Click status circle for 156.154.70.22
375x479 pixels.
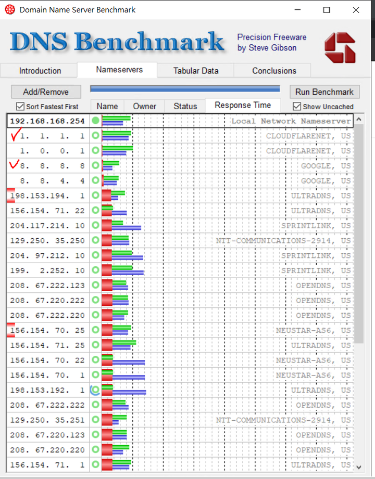(95, 360)
